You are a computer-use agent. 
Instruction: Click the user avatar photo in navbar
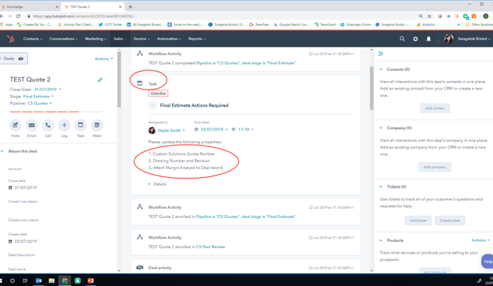(449, 39)
